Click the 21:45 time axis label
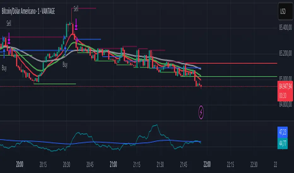 (184, 165)
